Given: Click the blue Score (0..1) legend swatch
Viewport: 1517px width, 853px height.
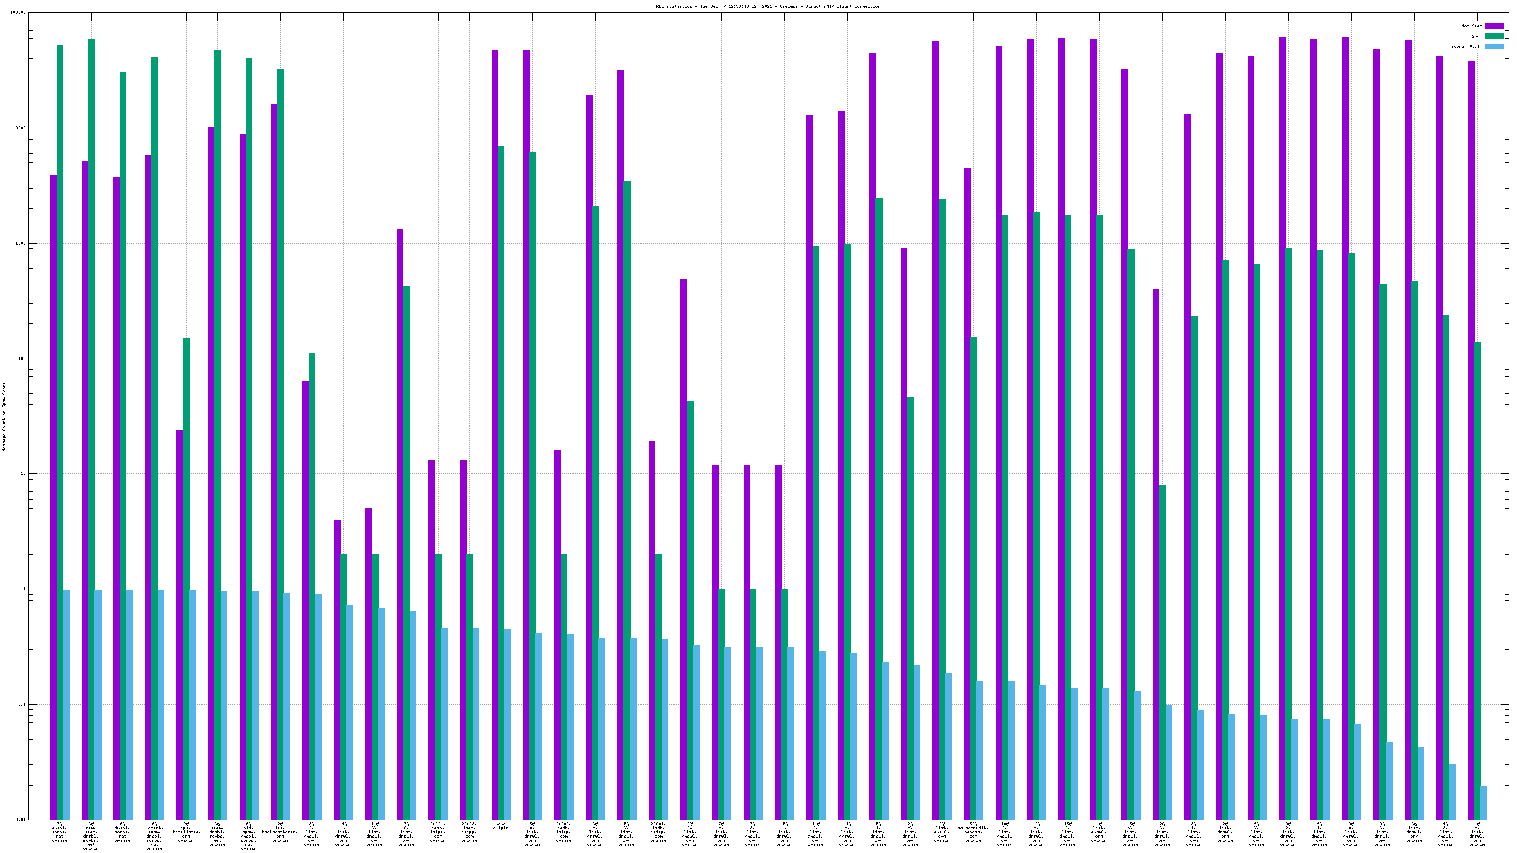Looking at the screenshot, I should [x=1494, y=46].
